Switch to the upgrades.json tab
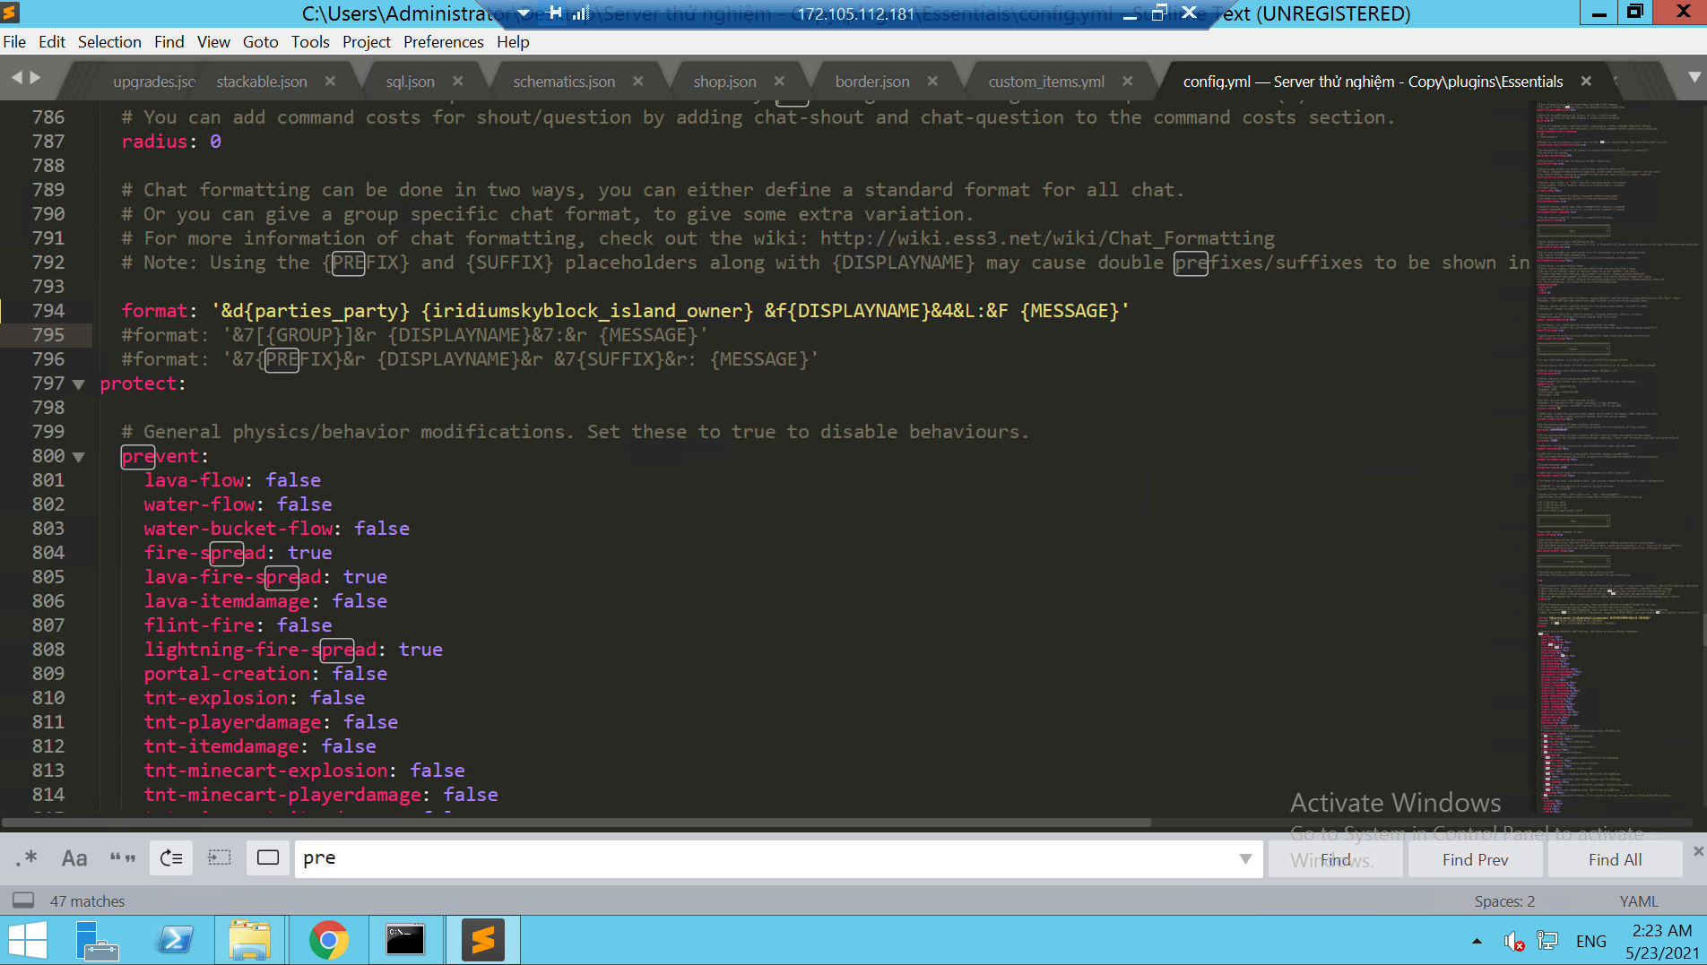The image size is (1707, 965). click(x=152, y=82)
